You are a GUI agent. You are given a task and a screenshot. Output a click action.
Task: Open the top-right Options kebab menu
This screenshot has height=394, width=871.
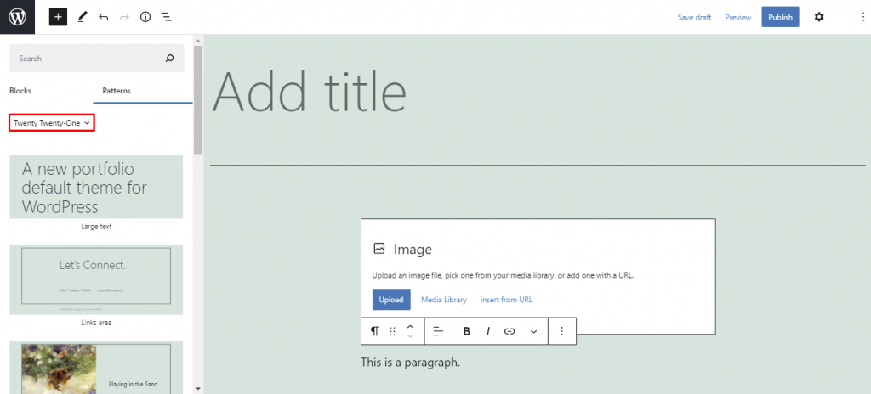862,17
